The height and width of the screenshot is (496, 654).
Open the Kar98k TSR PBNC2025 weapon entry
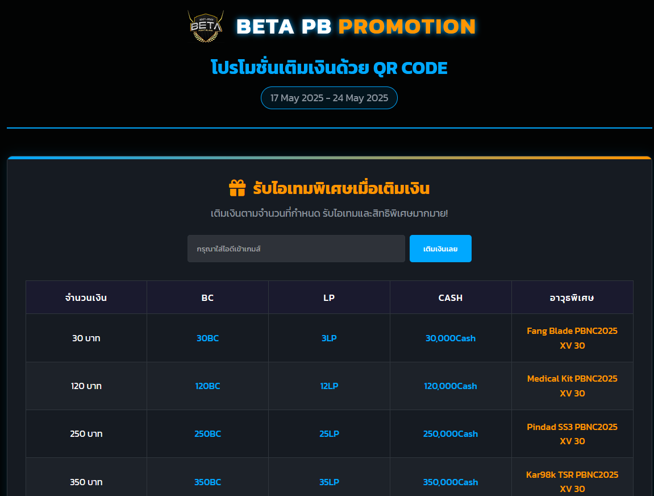(572, 481)
